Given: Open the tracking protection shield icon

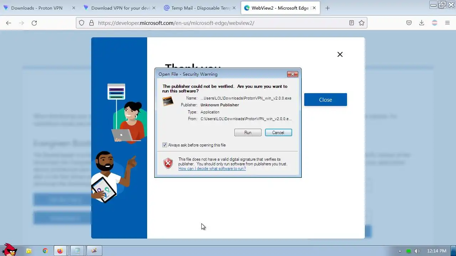Looking at the screenshot, I should point(82,23).
